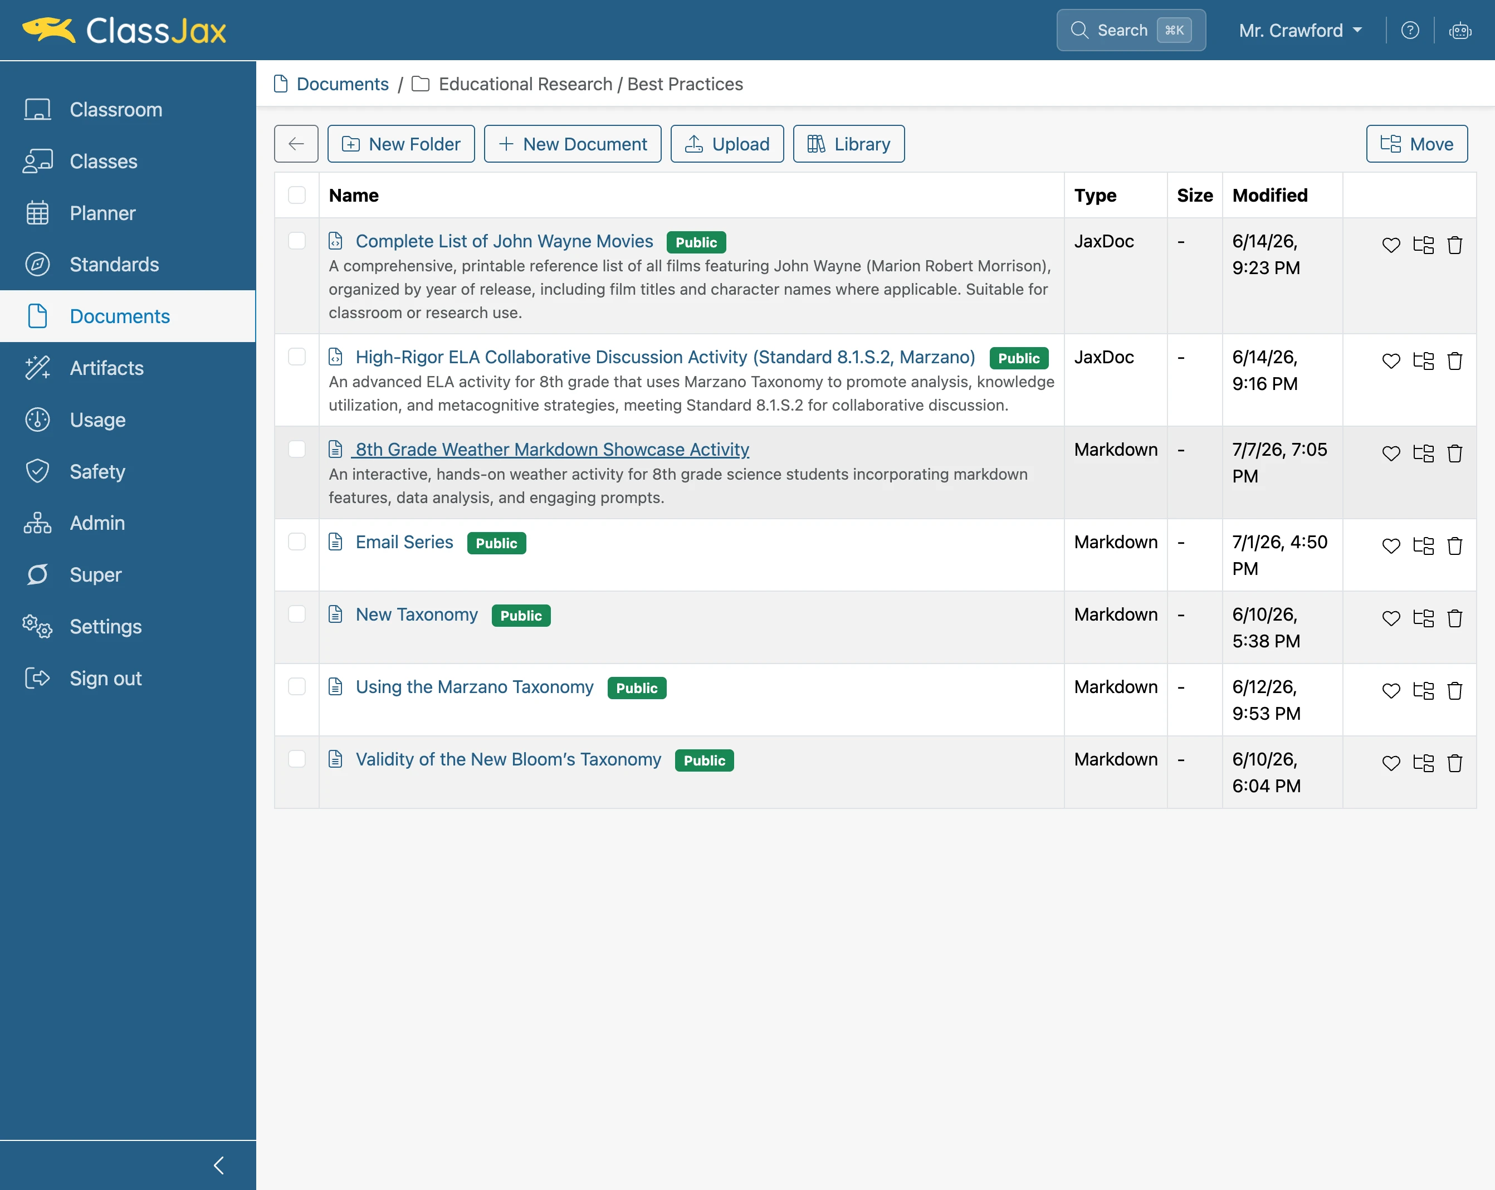Open Admin in the sidebar
This screenshot has height=1190, width=1495.
coord(128,523)
